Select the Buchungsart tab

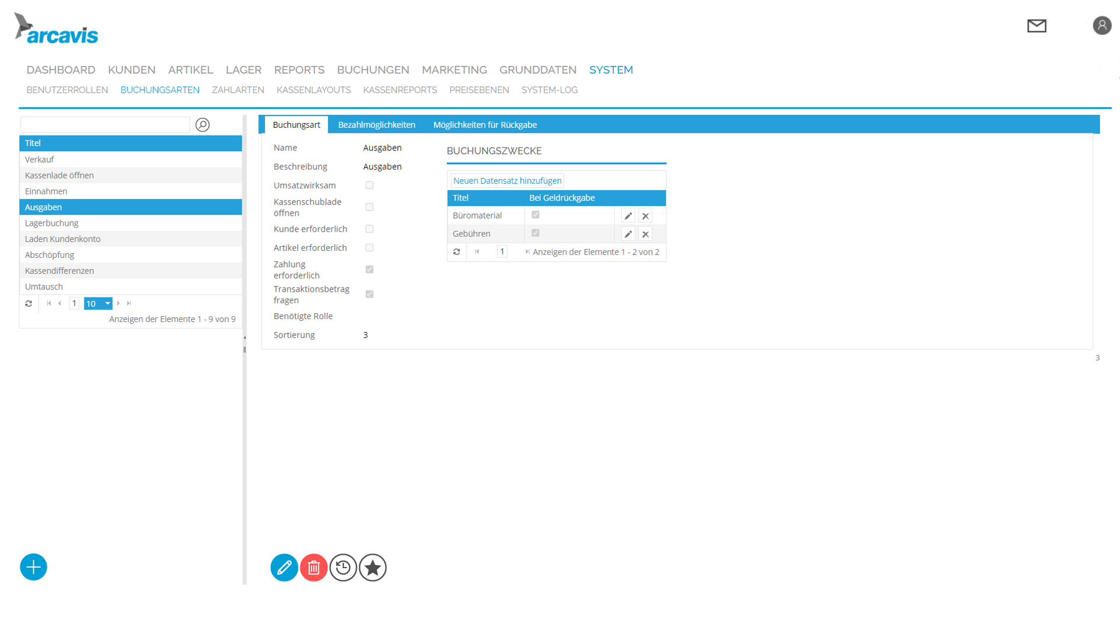[296, 125]
